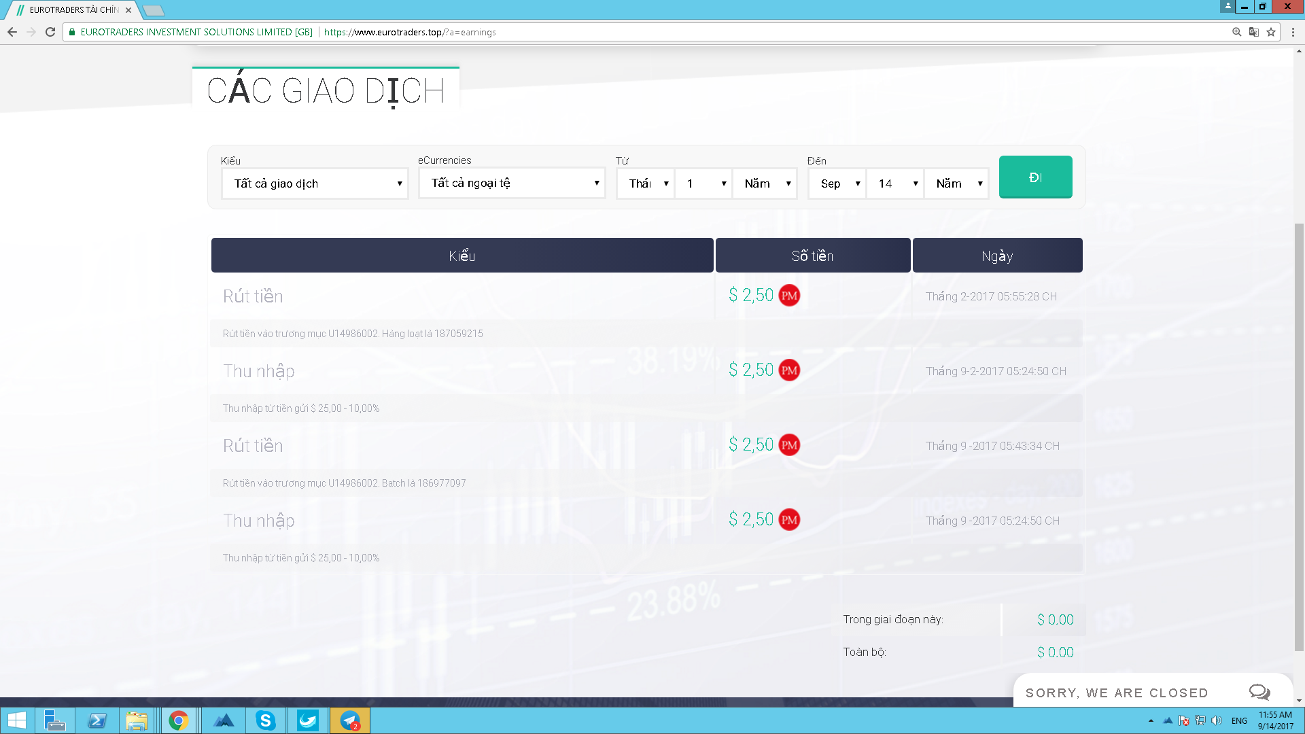Switch to the EUROTRADERS TÀI CHÍNH tab
Image resolution: width=1305 pixels, height=734 pixels.
tap(71, 10)
